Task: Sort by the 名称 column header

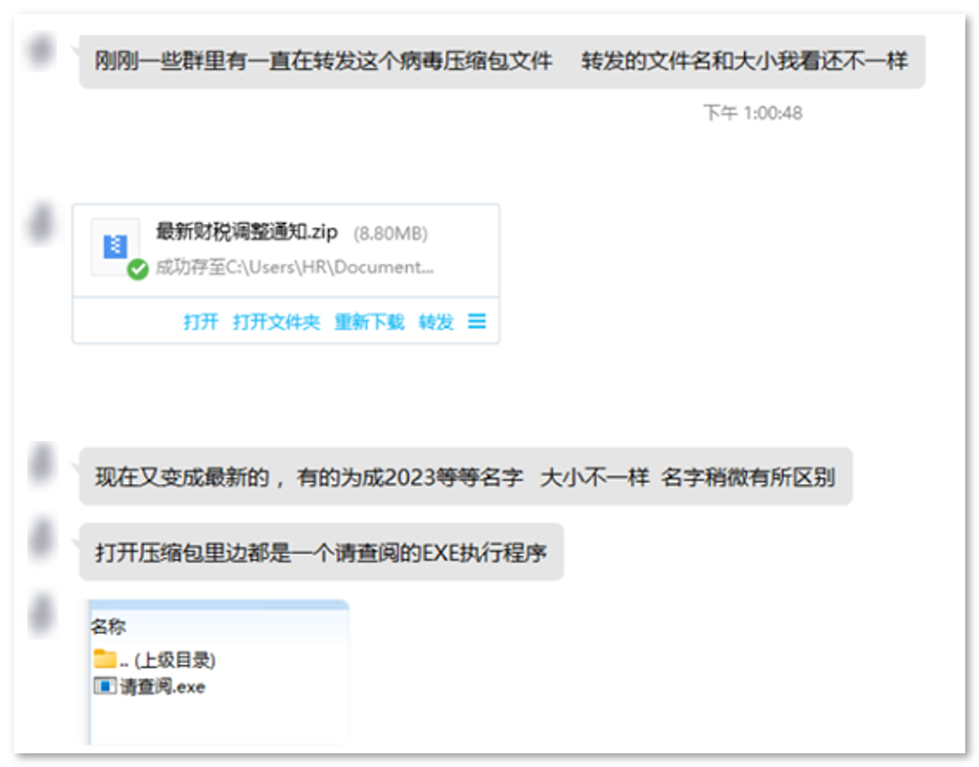Action: pyautogui.click(x=111, y=627)
